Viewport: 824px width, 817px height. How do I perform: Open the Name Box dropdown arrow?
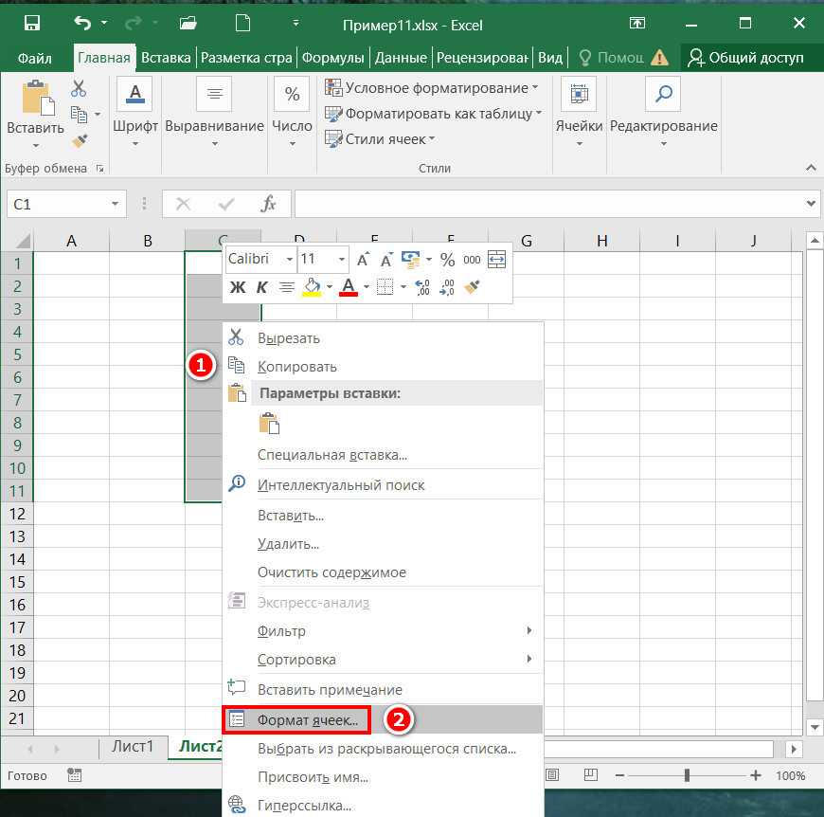[116, 204]
